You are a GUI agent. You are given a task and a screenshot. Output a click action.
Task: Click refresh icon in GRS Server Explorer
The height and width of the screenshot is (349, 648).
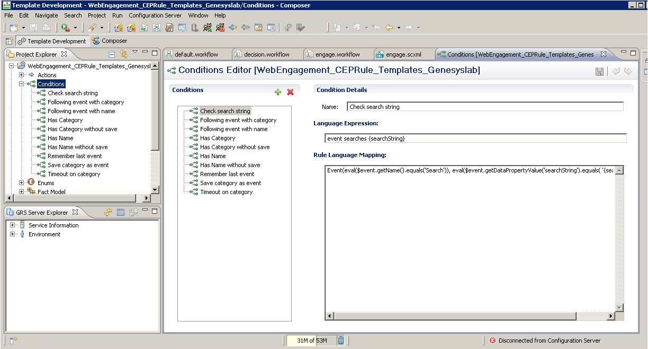coord(108,212)
